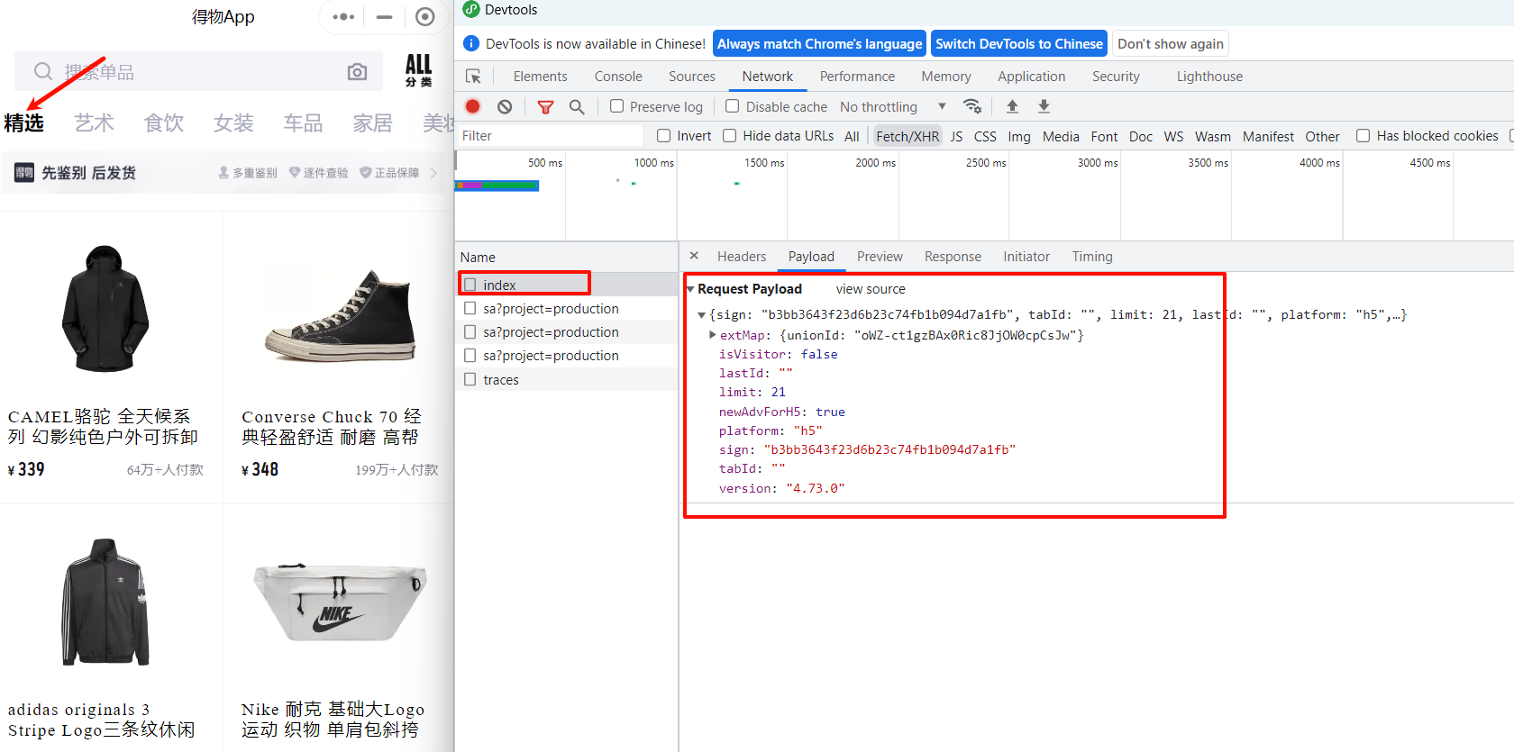Click Always match Chrome's language button
The width and height of the screenshot is (1514, 752).
pyautogui.click(x=819, y=43)
